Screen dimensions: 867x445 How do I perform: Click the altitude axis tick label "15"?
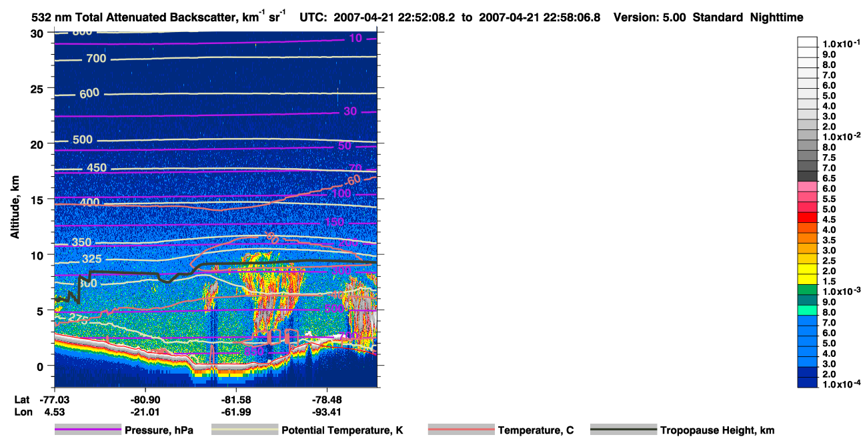[39, 199]
